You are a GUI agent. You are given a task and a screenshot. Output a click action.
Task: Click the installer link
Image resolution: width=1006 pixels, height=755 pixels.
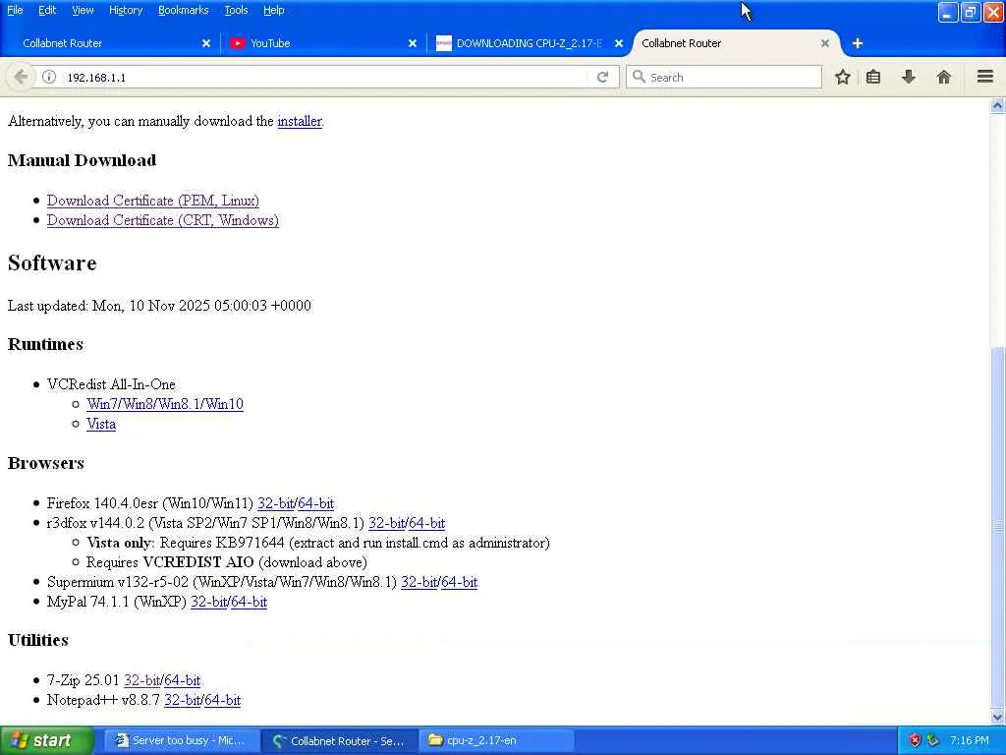tap(299, 121)
